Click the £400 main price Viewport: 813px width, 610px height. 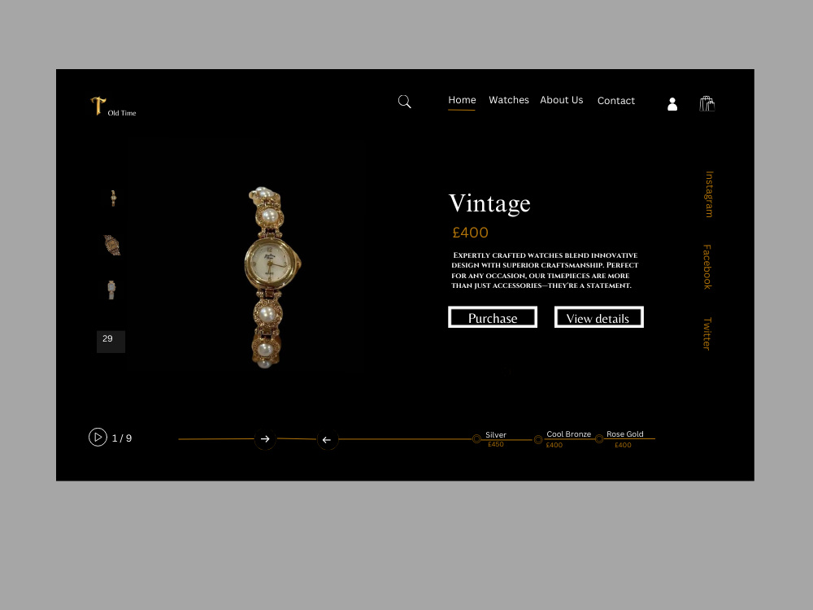click(470, 233)
